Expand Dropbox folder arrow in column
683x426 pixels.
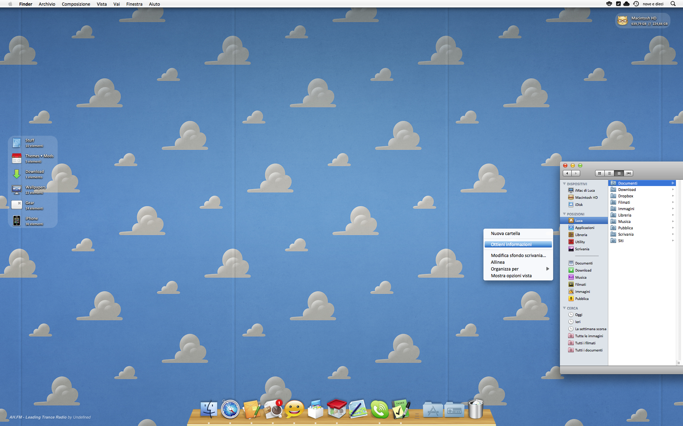[673, 196]
